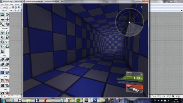
Task: Create a Card builder brush
Action: [2, 51]
